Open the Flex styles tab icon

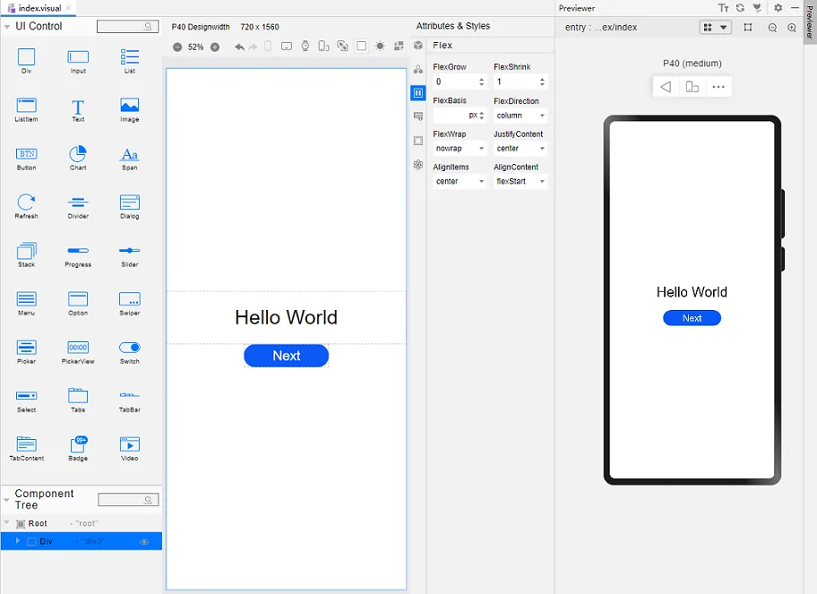coord(417,93)
